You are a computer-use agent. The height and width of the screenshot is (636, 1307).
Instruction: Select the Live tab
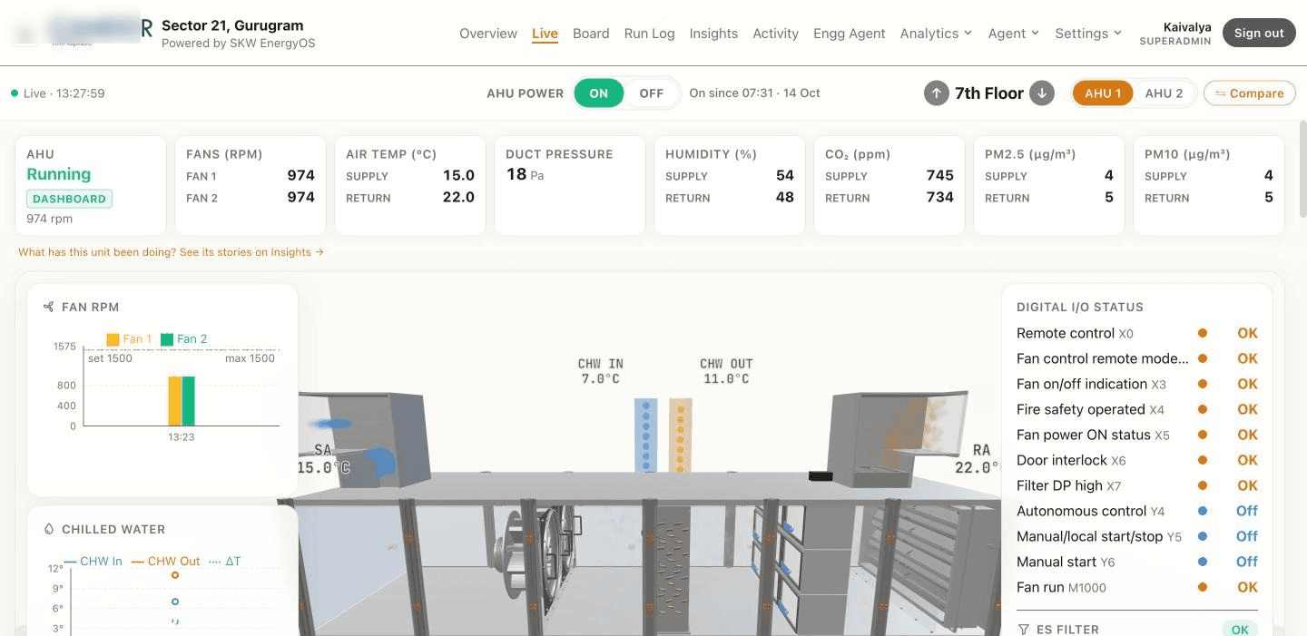pos(545,34)
